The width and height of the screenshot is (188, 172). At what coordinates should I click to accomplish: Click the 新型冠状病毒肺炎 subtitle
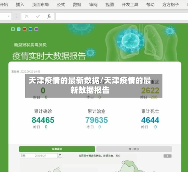click(x=30, y=45)
